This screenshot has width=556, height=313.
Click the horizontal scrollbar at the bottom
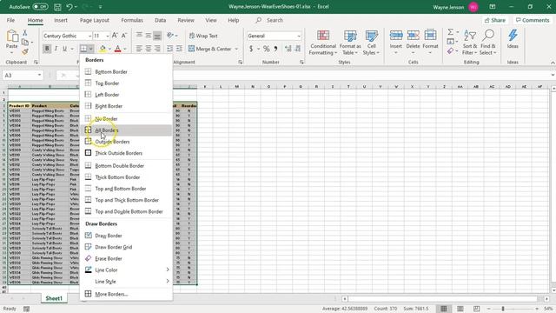[445, 299]
